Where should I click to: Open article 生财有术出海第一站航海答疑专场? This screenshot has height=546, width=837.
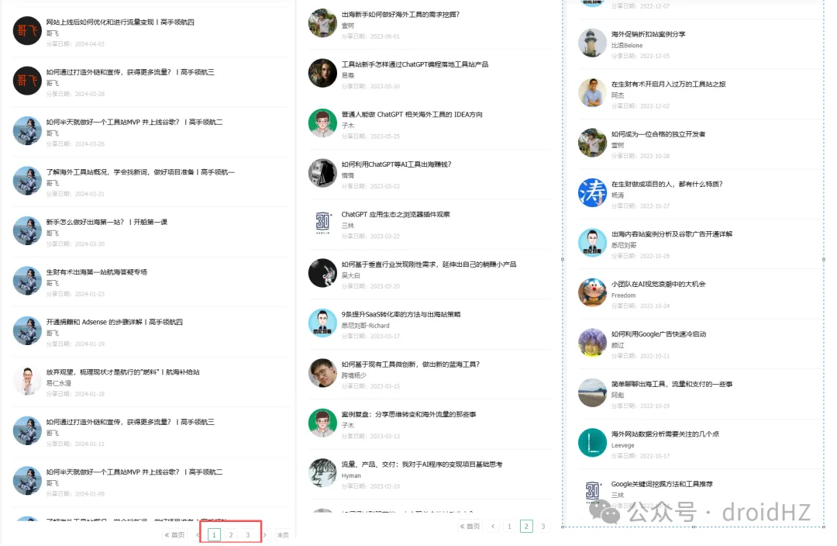[x=97, y=272]
